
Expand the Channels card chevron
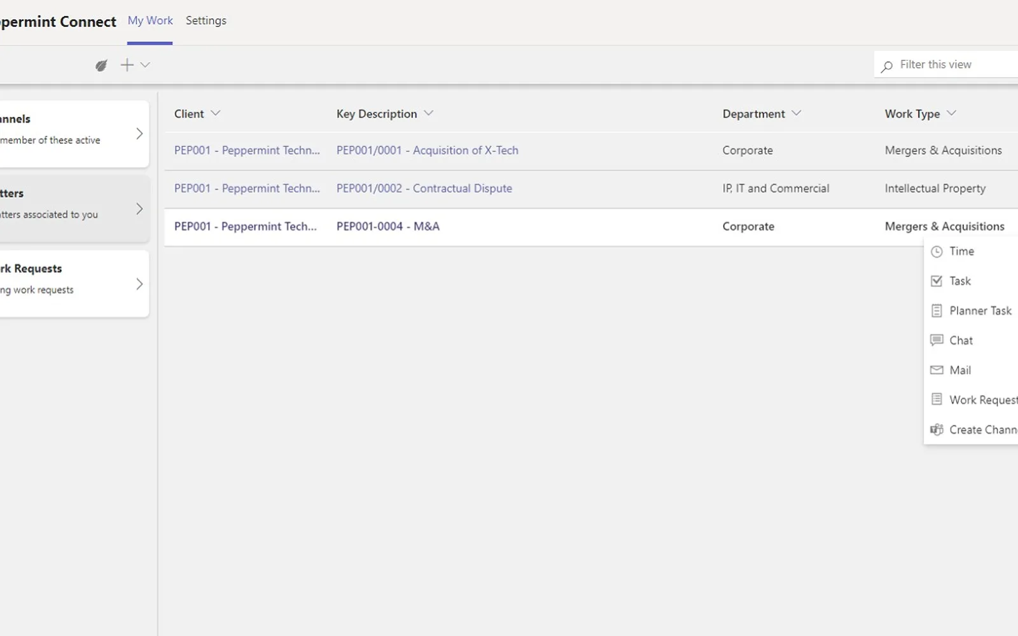coord(139,134)
